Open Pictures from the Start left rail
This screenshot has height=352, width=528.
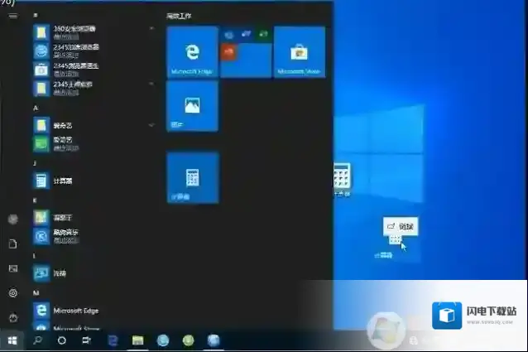coord(12,268)
